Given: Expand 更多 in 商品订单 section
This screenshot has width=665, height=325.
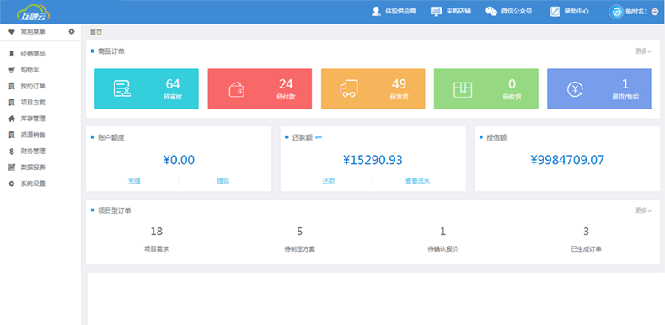Looking at the screenshot, I should tap(643, 51).
